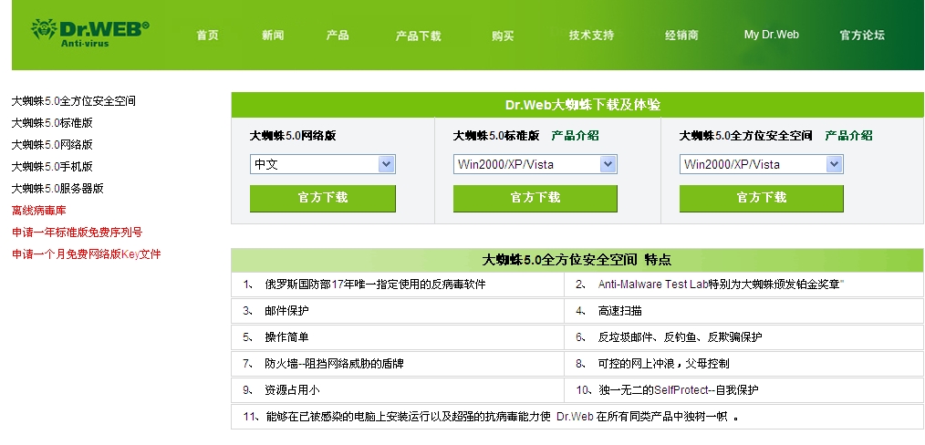Click feature 3 邮件保护

click(286, 311)
